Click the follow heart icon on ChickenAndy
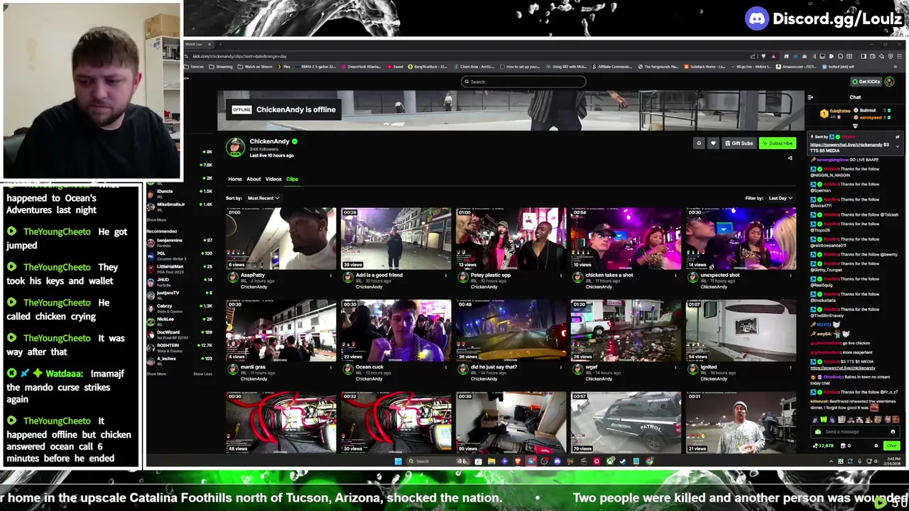This screenshot has height=511, width=909. tap(713, 143)
